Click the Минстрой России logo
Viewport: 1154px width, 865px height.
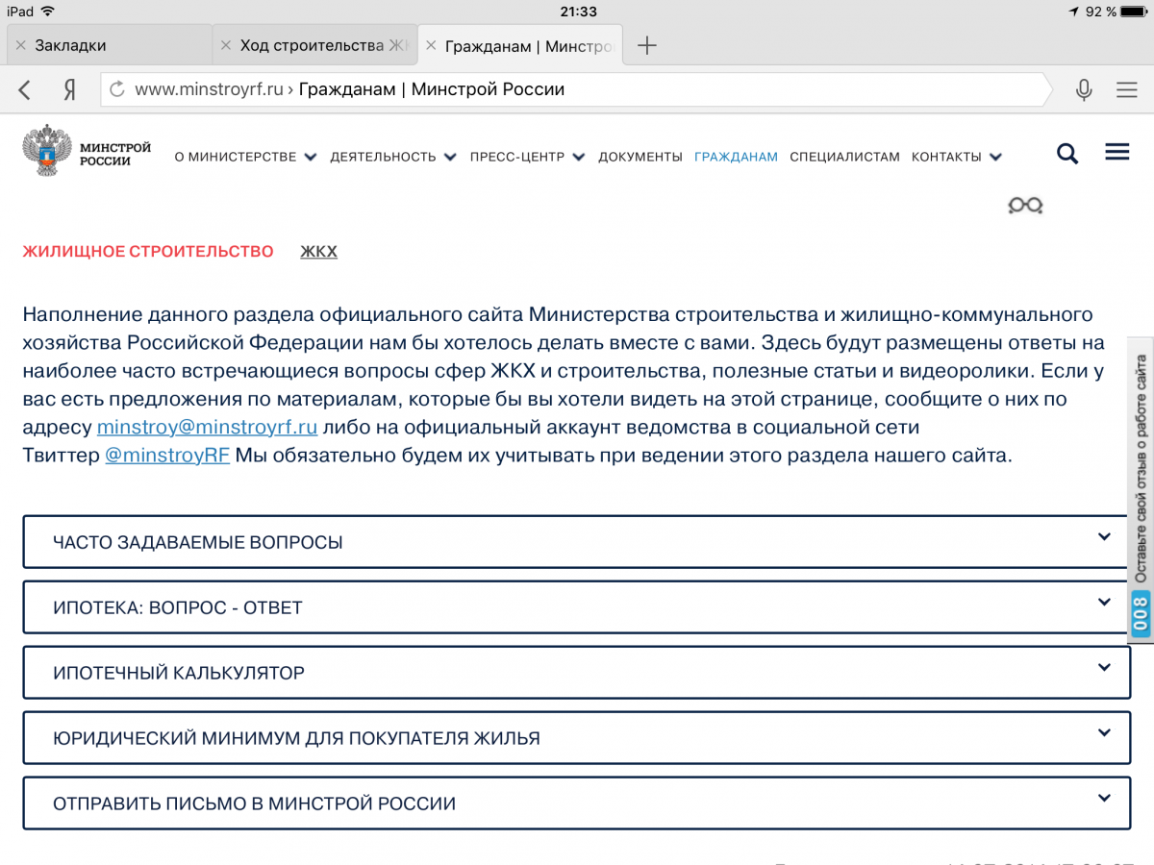88,151
